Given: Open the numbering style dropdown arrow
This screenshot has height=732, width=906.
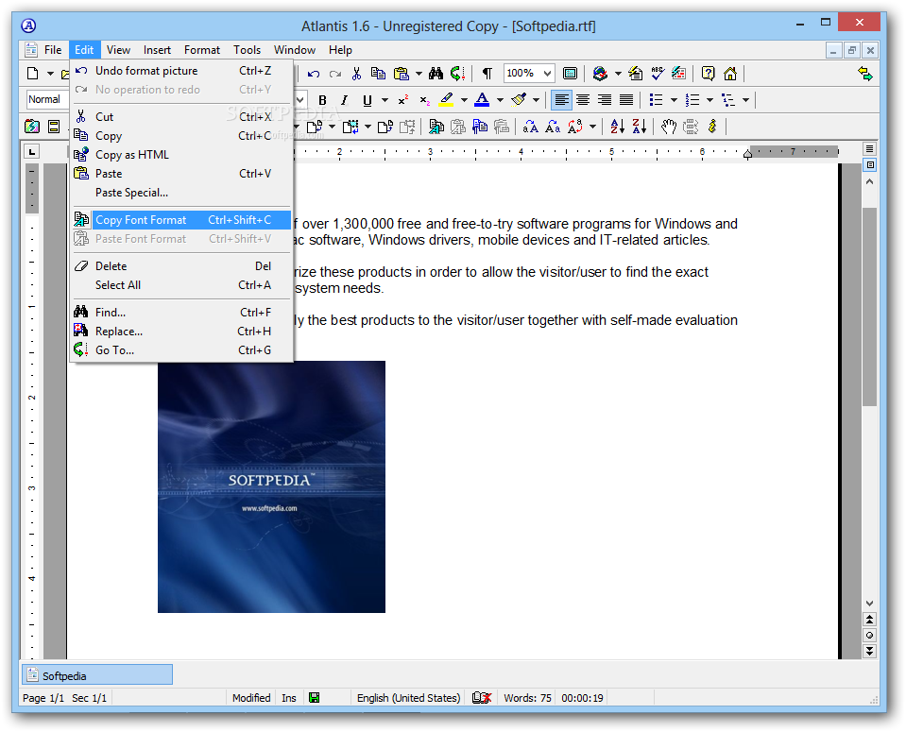Looking at the screenshot, I should (710, 100).
